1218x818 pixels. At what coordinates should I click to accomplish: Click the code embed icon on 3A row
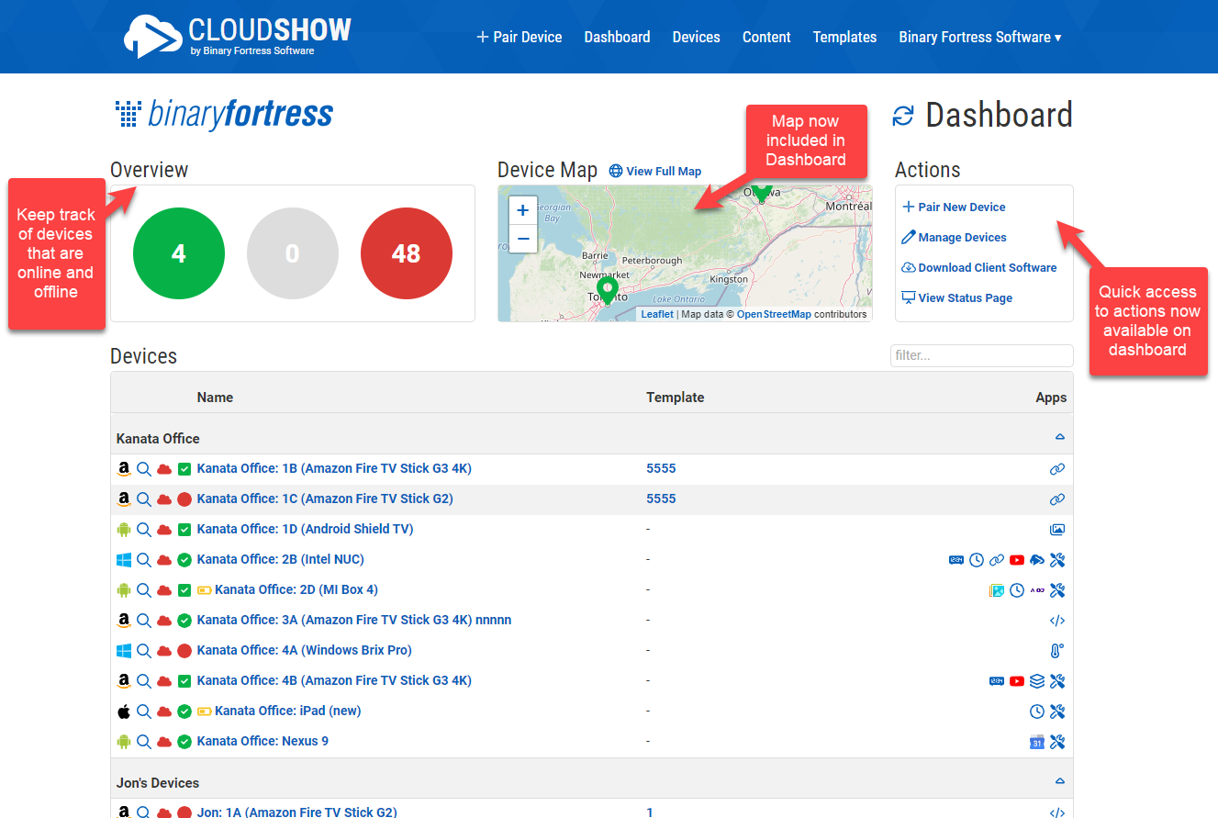(x=1056, y=621)
